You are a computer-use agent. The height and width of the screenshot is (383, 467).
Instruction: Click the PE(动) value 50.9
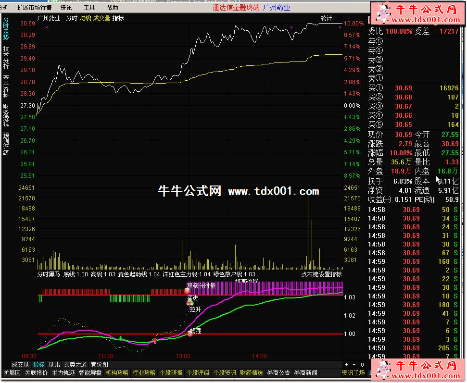(x=452, y=200)
